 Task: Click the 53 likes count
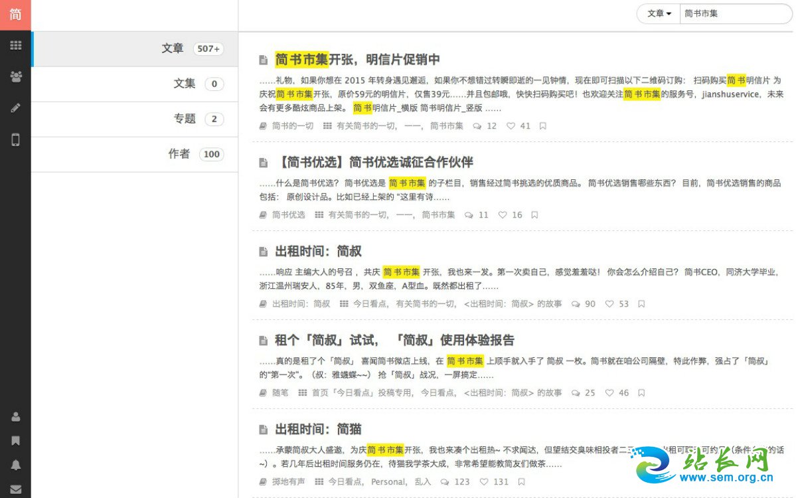[x=623, y=304]
